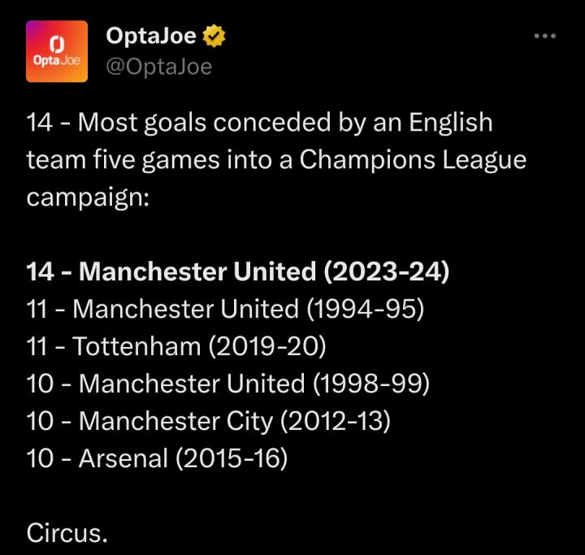Image resolution: width=585 pixels, height=555 pixels.
Task: Open the three-dot more options menu
Action: [544, 37]
